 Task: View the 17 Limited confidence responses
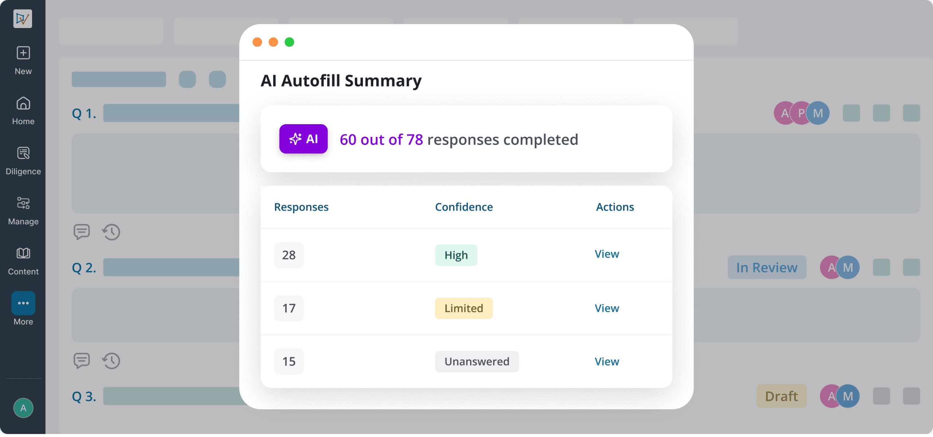coord(607,308)
